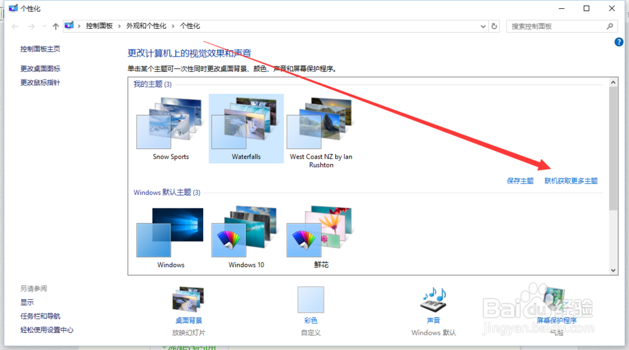Select the 鲜花 theme
The width and height of the screenshot is (629, 350).
coord(321,238)
